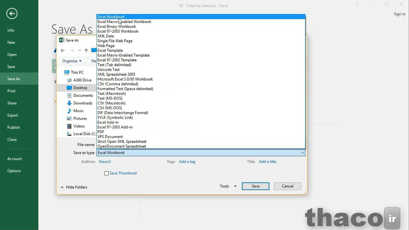The image size is (409, 230).
Task: Click the Music note icon
Action: (x=69, y=111)
